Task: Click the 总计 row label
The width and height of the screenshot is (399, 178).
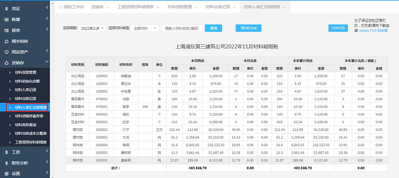Action: (x=116, y=168)
